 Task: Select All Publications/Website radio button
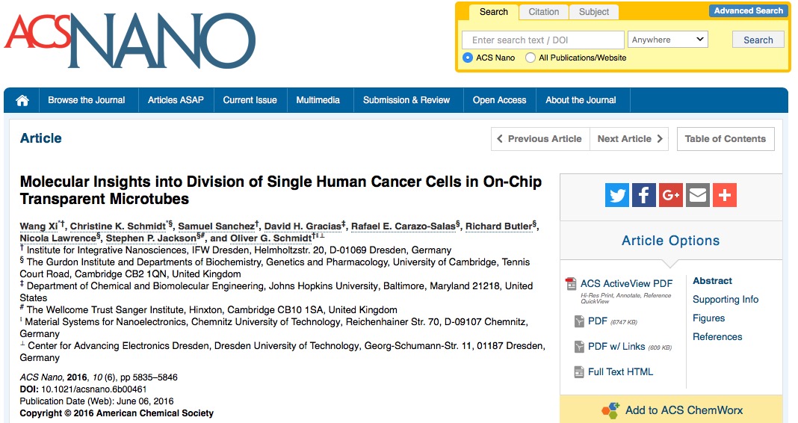coord(531,58)
